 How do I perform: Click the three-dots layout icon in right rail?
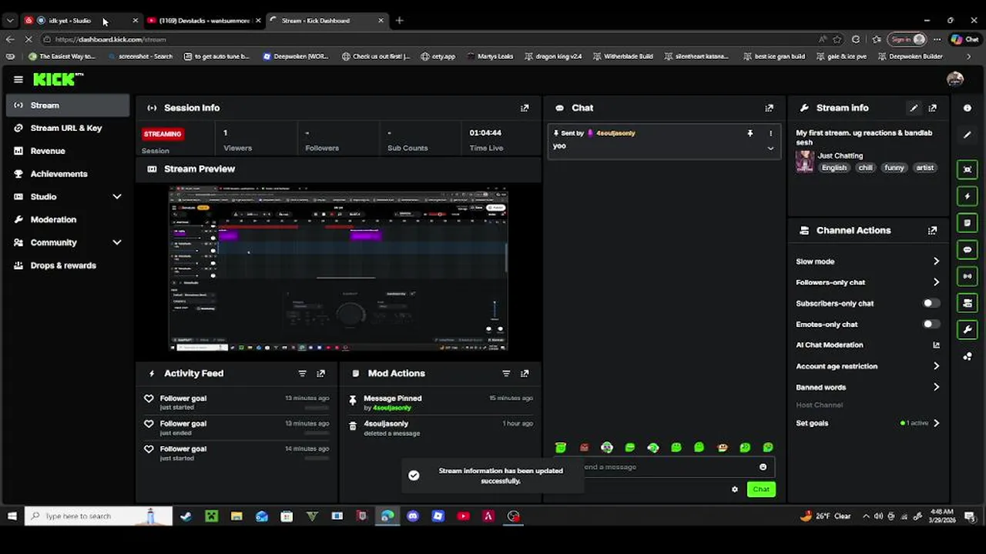point(968,357)
